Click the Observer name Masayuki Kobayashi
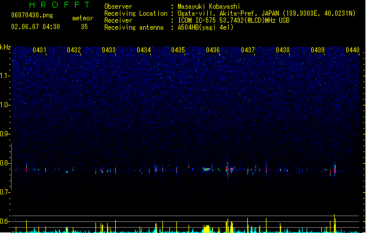 208,6
